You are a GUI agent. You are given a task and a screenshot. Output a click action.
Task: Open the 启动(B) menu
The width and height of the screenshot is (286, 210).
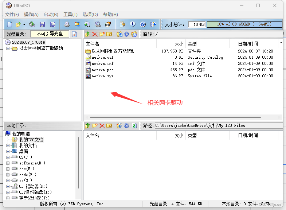(x=51, y=15)
